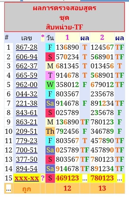Click the 025789 cell in row 8
This screenshot has width=129, height=200.
pos(67,112)
